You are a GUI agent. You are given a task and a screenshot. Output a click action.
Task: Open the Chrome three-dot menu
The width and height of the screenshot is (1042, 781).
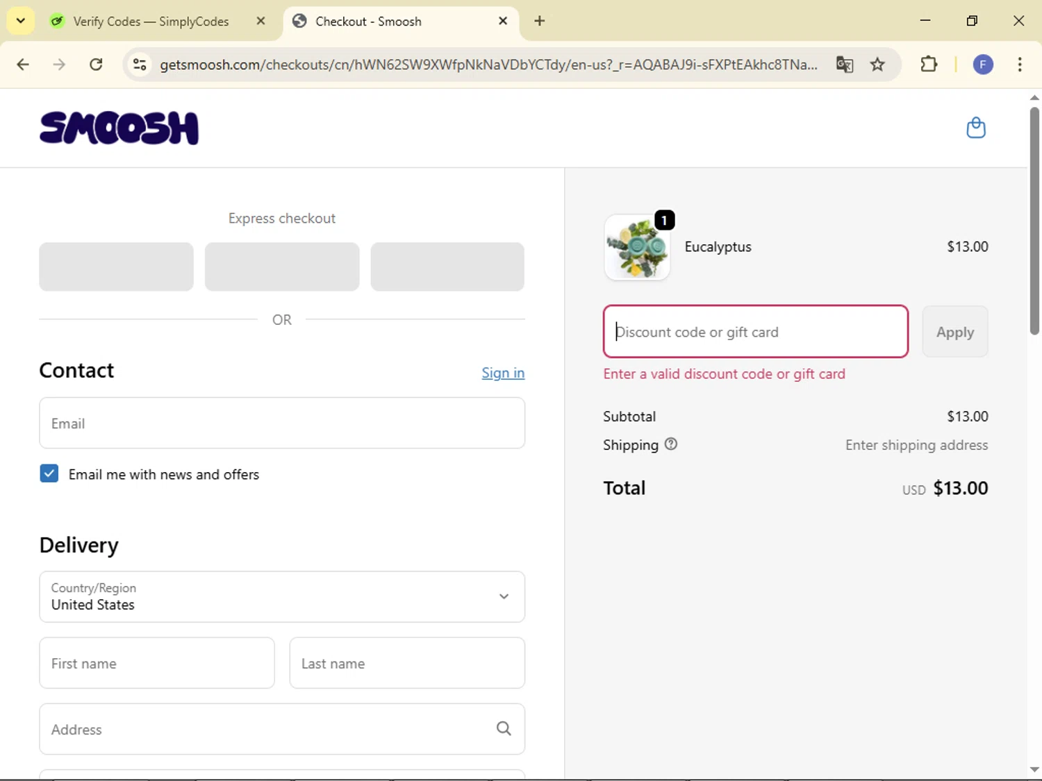tap(1020, 65)
